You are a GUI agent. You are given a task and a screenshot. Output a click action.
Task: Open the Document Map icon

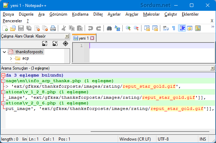pos(198,28)
